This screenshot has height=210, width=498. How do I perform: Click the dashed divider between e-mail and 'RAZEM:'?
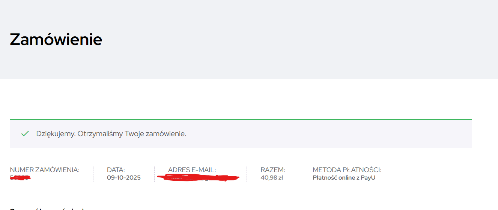tap(247, 174)
